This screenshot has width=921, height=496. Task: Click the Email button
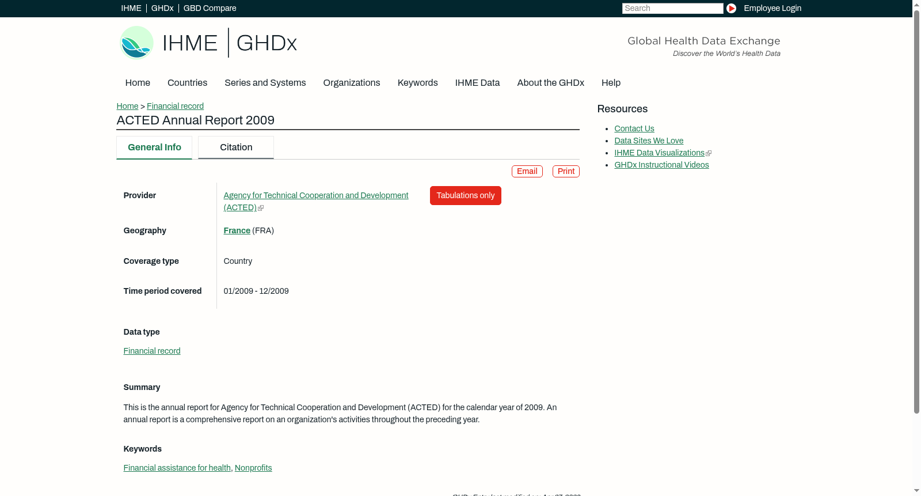[527, 171]
